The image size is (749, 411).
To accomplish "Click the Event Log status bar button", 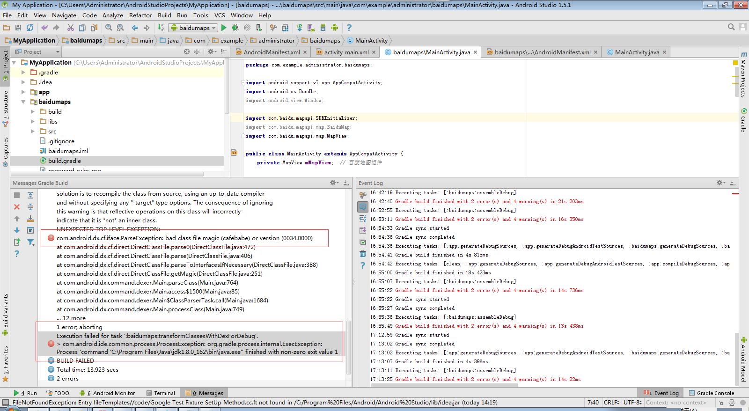I will point(661,393).
